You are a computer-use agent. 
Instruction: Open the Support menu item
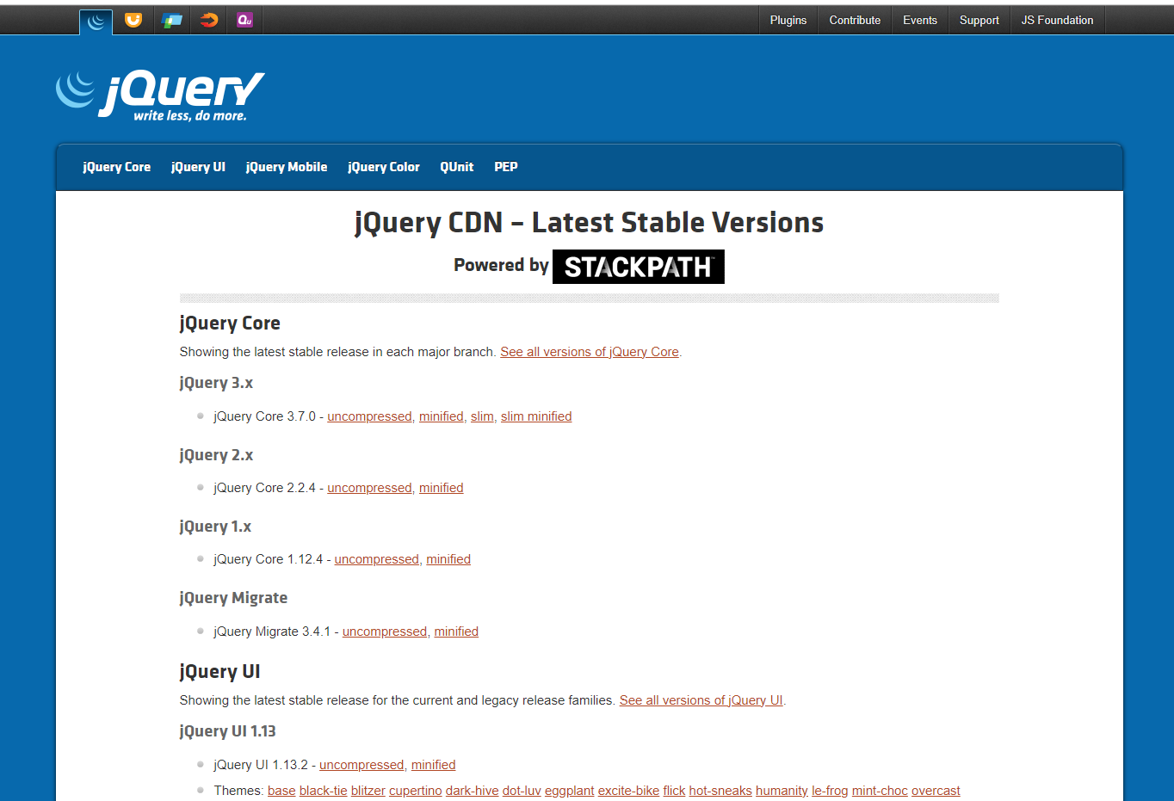click(979, 20)
